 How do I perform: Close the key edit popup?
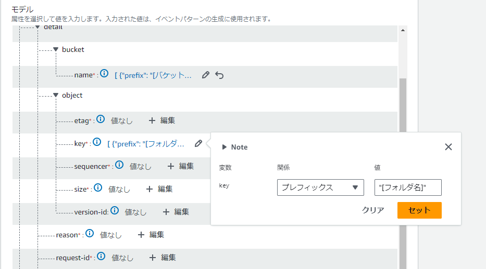tap(448, 147)
